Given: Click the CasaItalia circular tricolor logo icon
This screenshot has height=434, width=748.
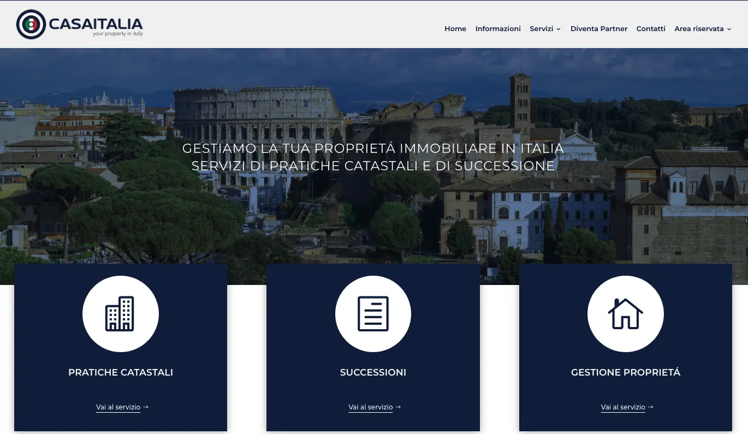Looking at the screenshot, I should (x=31, y=25).
